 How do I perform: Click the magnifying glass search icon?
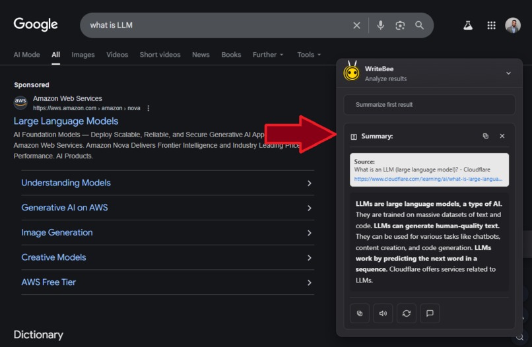[x=419, y=25]
